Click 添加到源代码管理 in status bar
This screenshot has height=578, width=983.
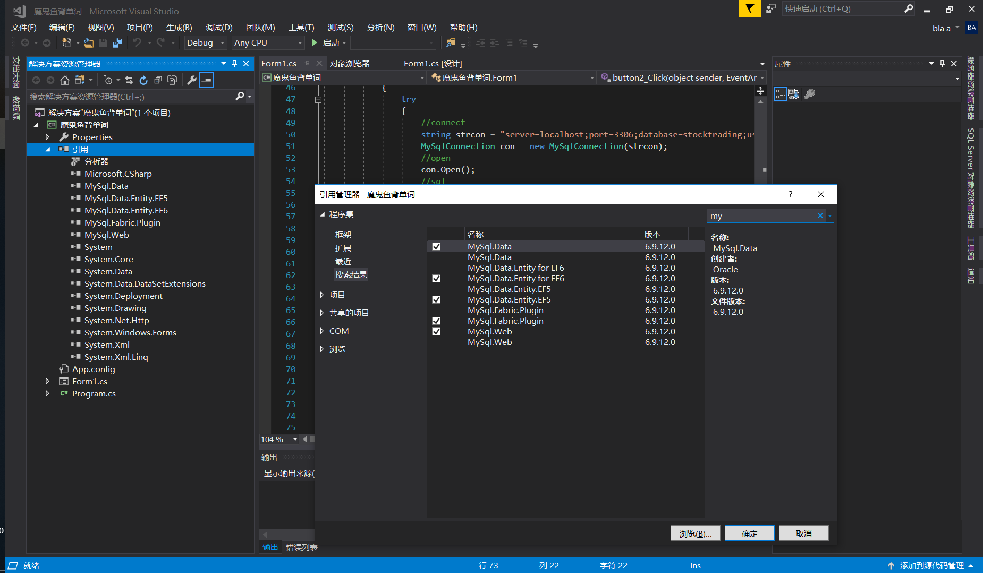click(931, 565)
